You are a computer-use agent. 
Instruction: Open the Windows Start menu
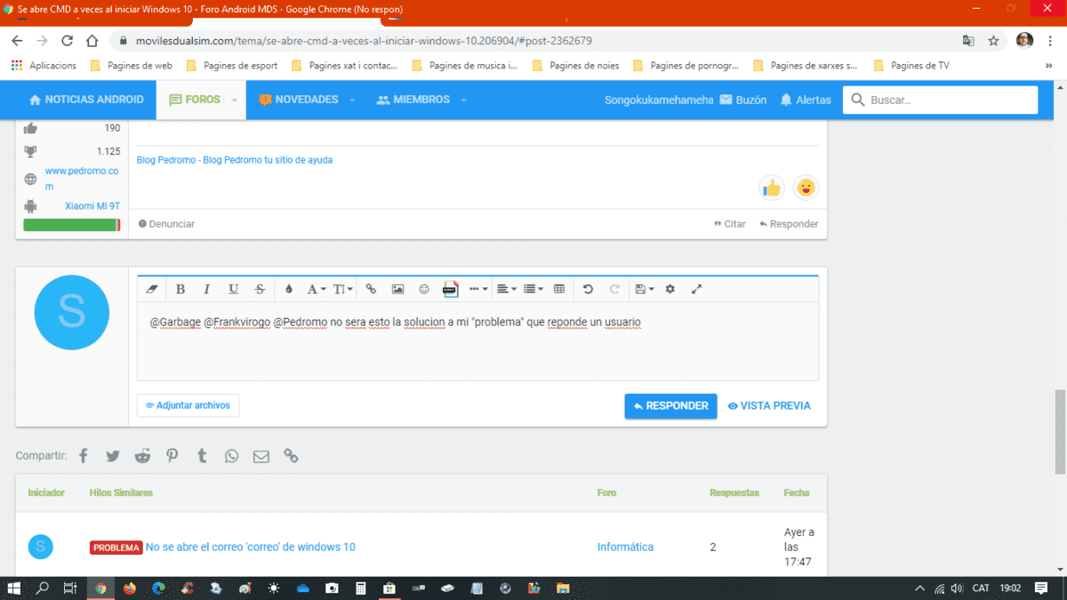[13, 588]
